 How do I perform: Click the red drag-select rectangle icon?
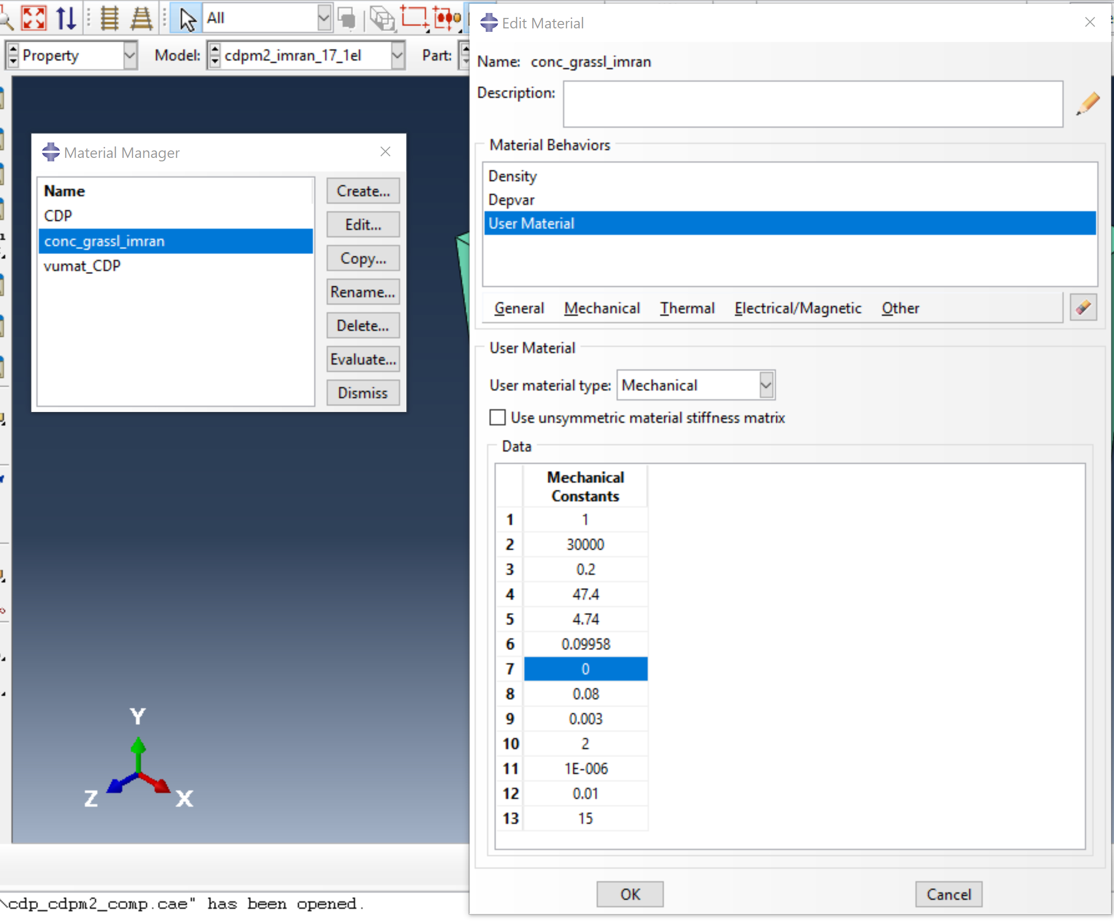click(414, 17)
